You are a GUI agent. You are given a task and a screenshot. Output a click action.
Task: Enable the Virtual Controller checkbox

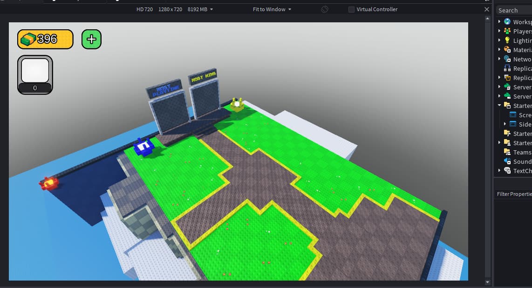click(x=352, y=9)
